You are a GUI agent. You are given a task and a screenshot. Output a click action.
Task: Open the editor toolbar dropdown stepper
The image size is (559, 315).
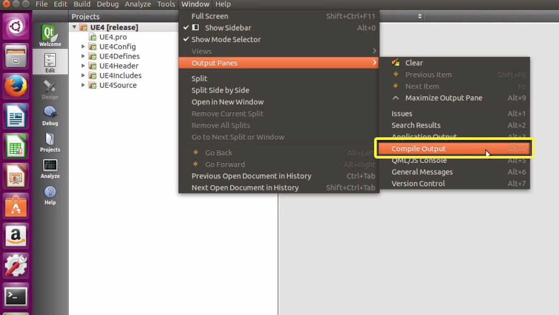coord(420,16)
